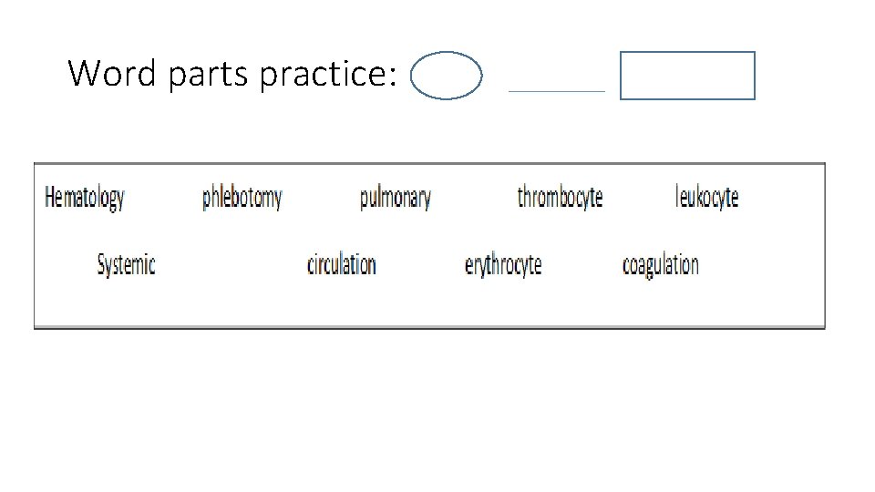Select the word leukocyte
Screen dimensions: 875x492
[x=706, y=197]
